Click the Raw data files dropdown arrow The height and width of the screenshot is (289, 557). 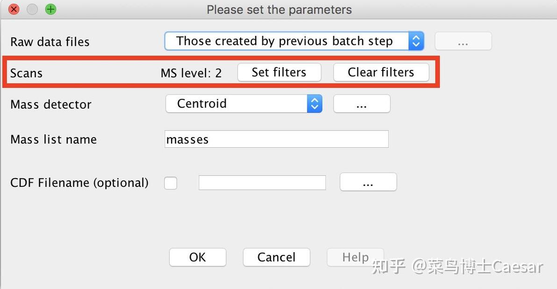[x=415, y=41]
